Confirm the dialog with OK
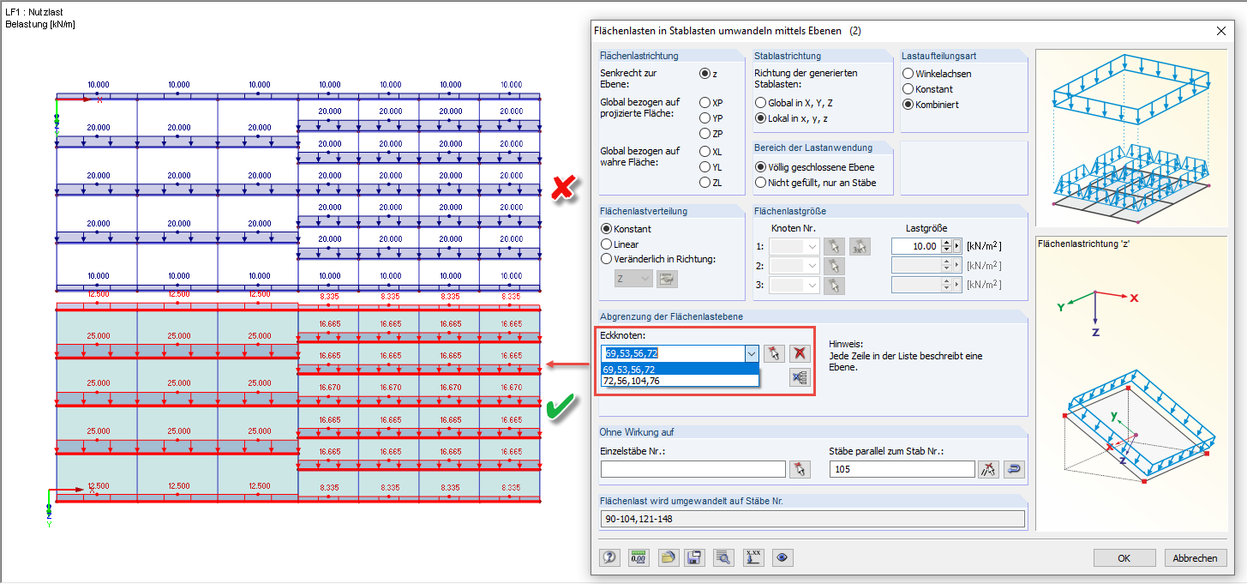 click(1124, 558)
